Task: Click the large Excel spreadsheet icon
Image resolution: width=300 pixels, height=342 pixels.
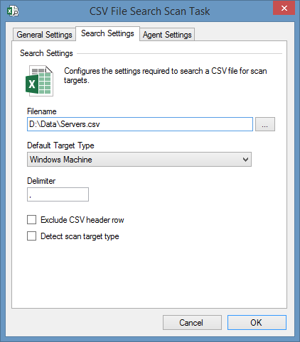Action: (x=39, y=81)
